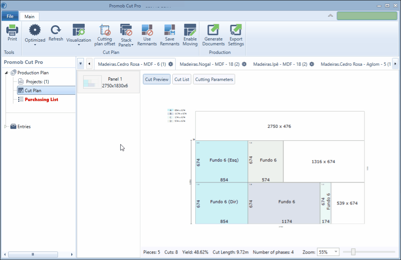Open Generate Documents
401x260 pixels.
[x=213, y=35]
